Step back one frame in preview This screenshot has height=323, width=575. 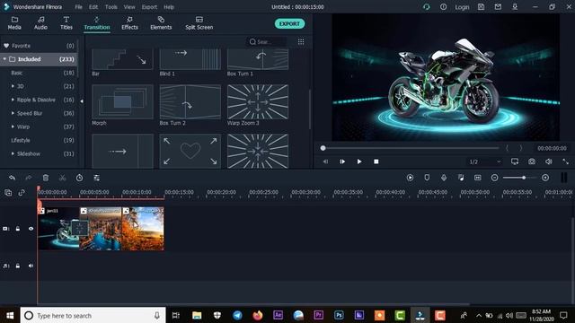pyautogui.click(x=325, y=161)
